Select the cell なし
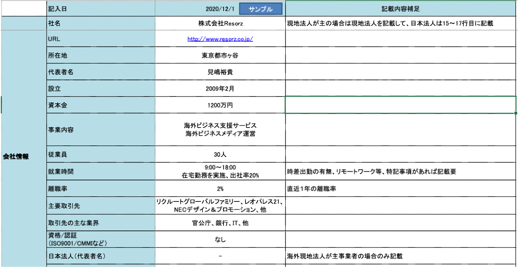The height and width of the screenshot is (267, 518). click(x=220, y=240)
